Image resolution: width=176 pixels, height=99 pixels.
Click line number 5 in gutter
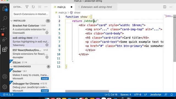59,34
